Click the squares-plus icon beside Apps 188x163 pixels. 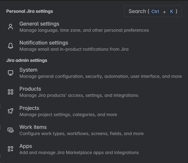click(x=11, y=149)
